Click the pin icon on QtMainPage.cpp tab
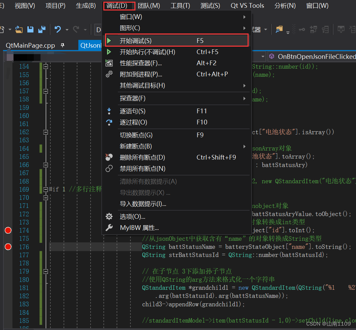Viewport: 356px width, 330px height. 63,45
